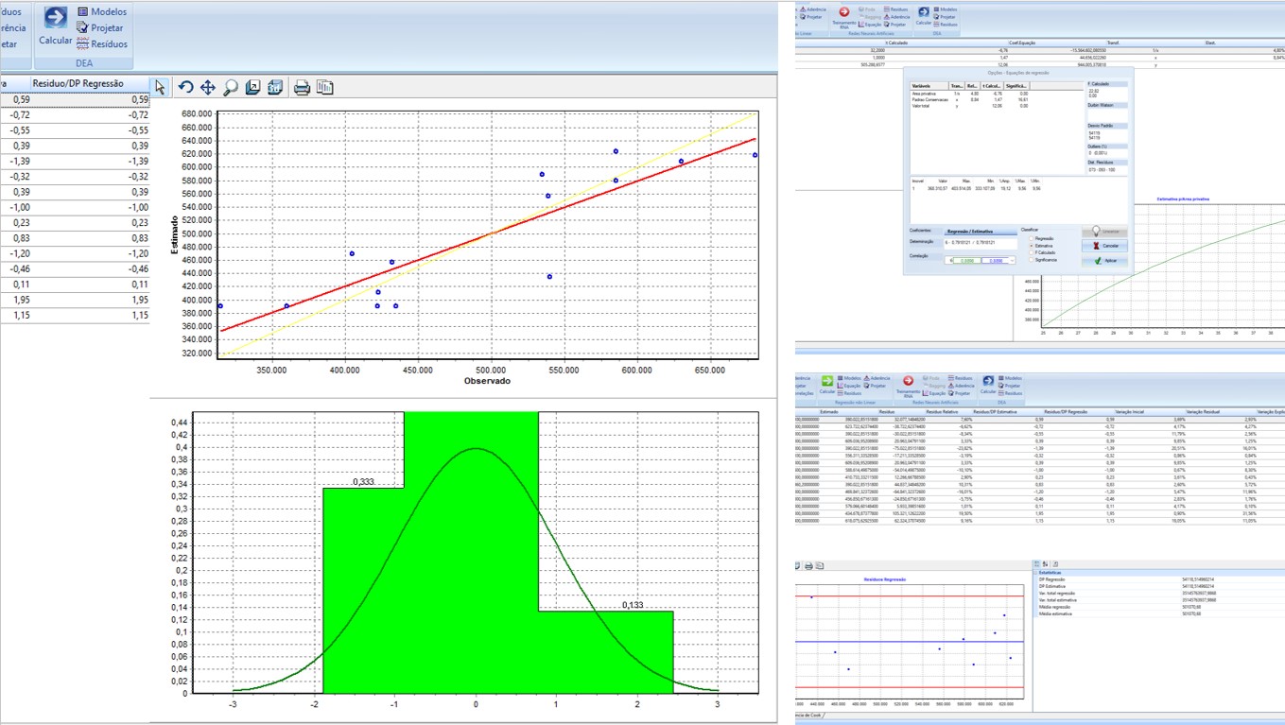1285x725 pixels.
Task: Switch to the Regressão / Estimativa tab
Action: coord(981,232)
